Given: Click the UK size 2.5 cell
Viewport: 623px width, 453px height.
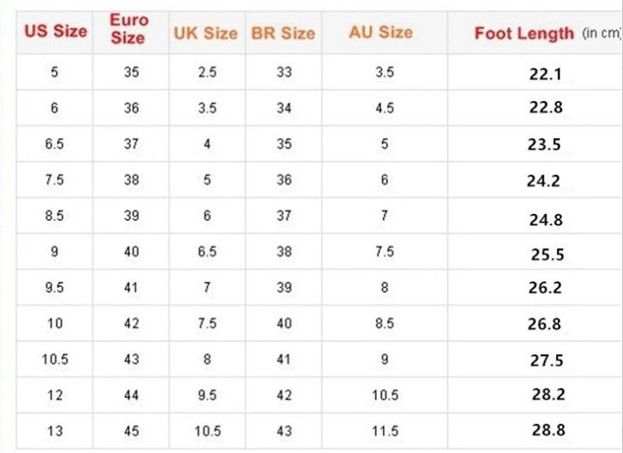Looking at the screenshot, I should (208, 72).
